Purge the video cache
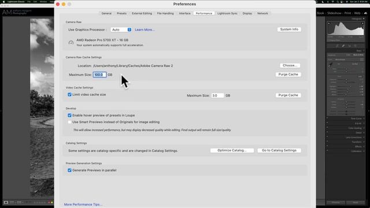The image size is (370, 208). [x=288, y=95]
